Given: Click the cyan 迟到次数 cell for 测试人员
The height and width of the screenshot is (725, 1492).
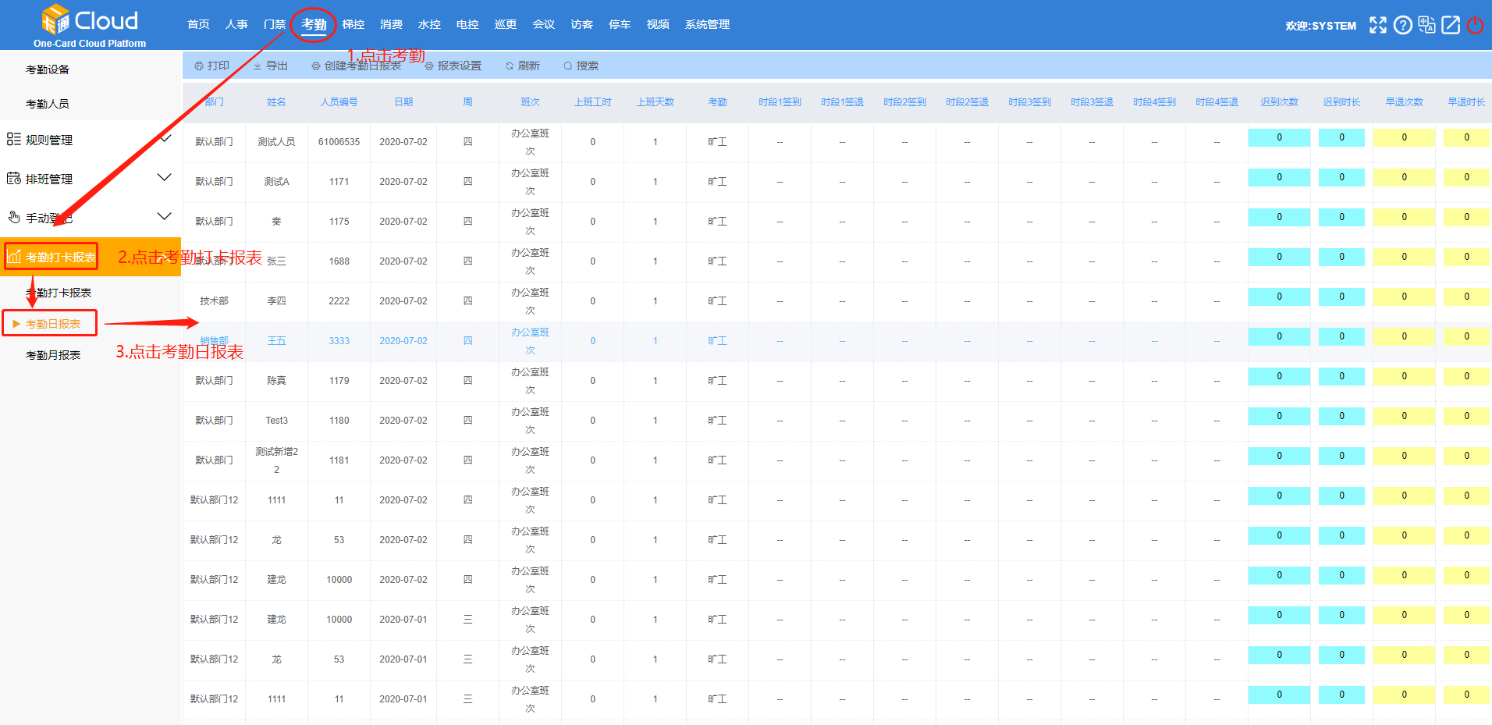Looking at the screenshot, I should tap(1279, 138).
